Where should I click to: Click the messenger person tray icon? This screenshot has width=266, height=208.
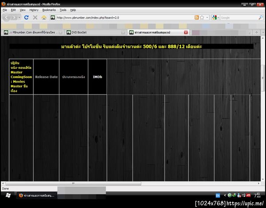(239, 195)
